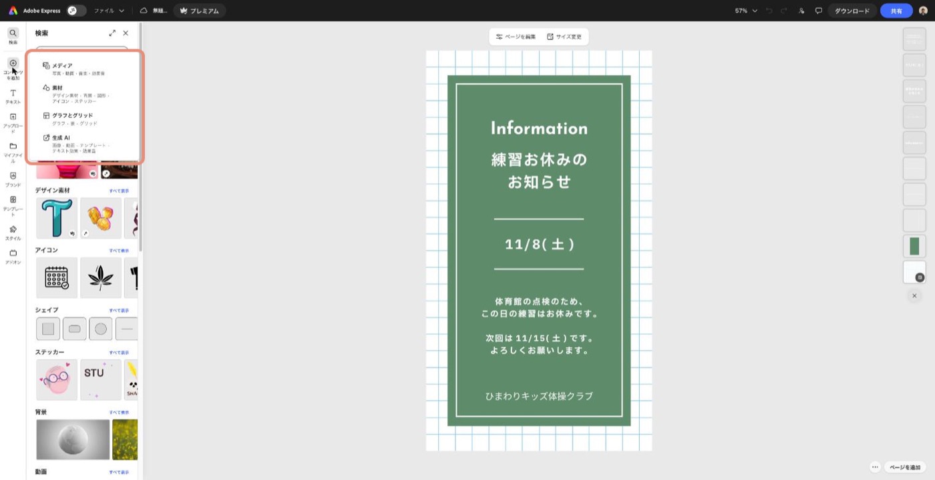
Task: Open the invite collaborators icon
Action: click(x=801, y=11)
